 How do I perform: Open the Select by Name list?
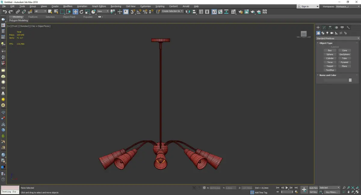[56, 12]
